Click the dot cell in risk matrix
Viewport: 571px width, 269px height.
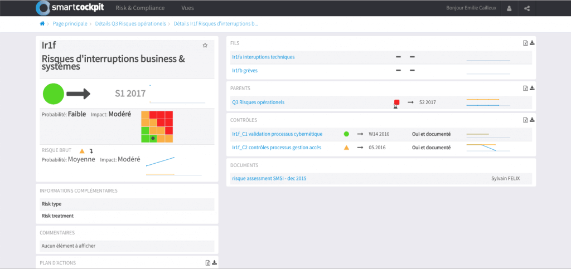click(x=153, y=139)
